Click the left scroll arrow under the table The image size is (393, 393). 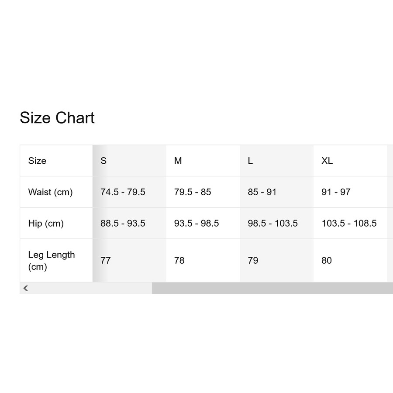coord(26,288)
